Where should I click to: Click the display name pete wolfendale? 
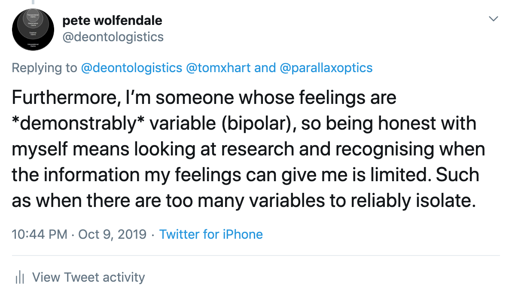tap(112, 20)
